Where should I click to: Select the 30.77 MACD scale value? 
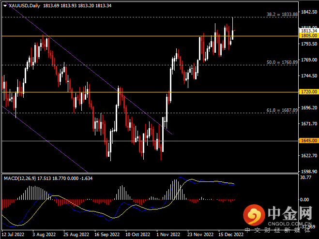coord(305,178)
